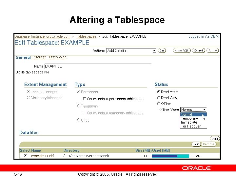
Task: Open the Database Instance breadcrumb link
Action: click(42, 36)
